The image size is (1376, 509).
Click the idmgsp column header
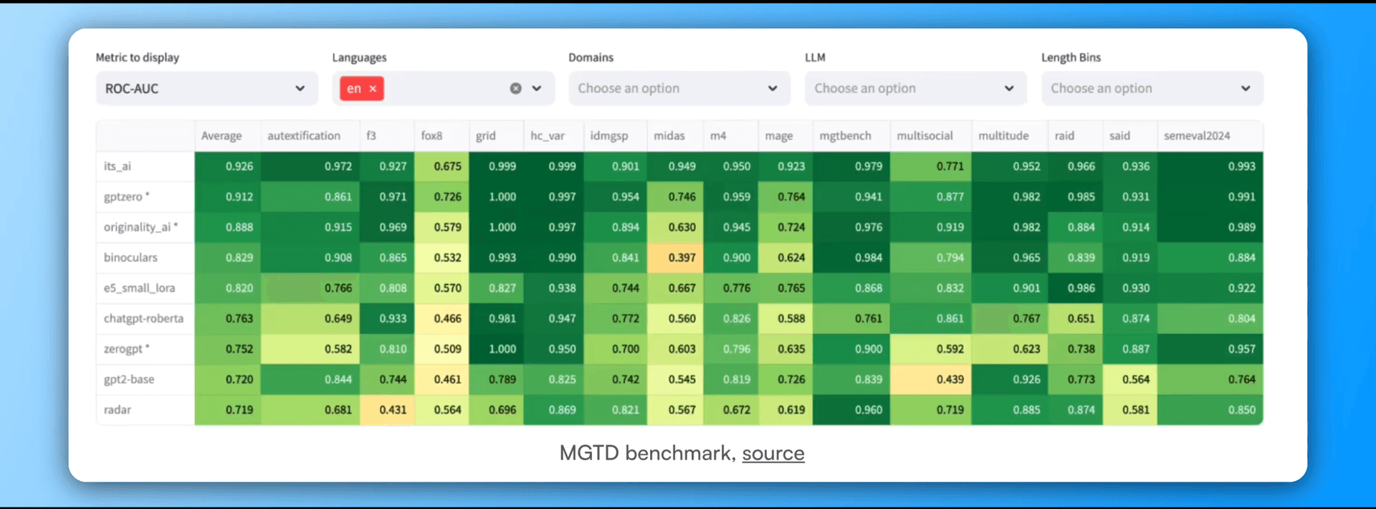point(615,135)
